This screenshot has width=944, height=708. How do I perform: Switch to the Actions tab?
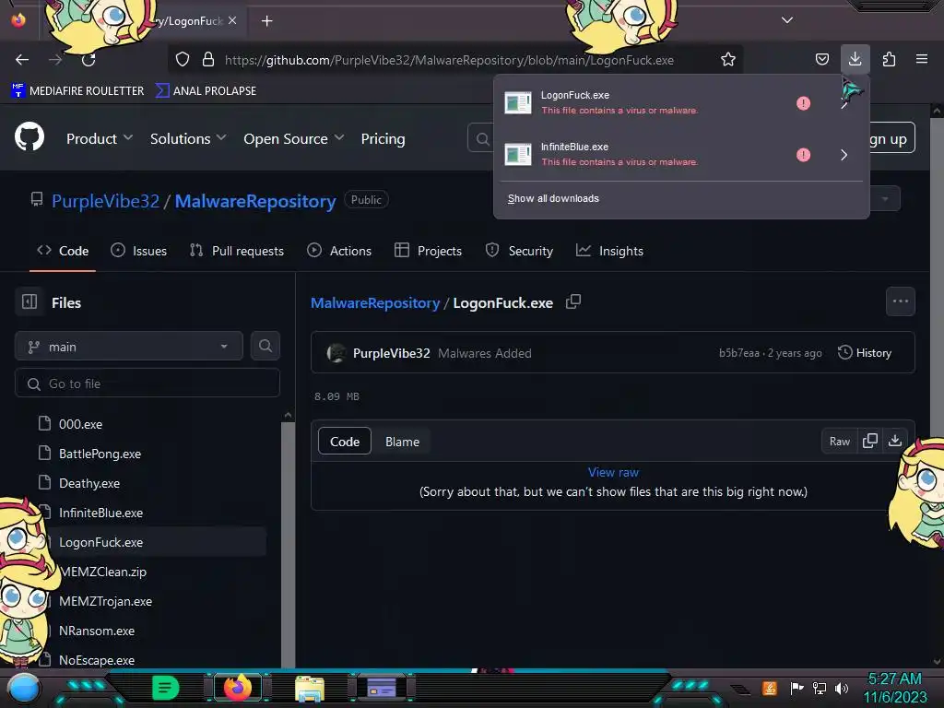pyautogui.click(x=339, y=251)
